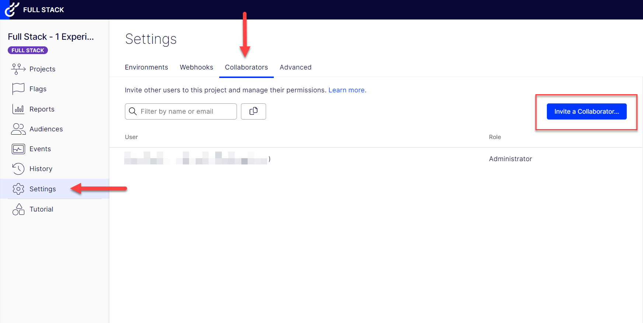Open the Advanced tab
The width and height of the screenshot is (643, 323).
coord(296,67)
